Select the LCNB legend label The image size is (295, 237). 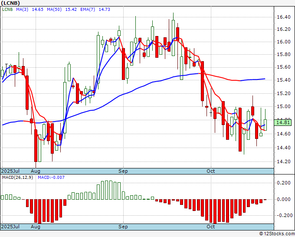[7, 10]
